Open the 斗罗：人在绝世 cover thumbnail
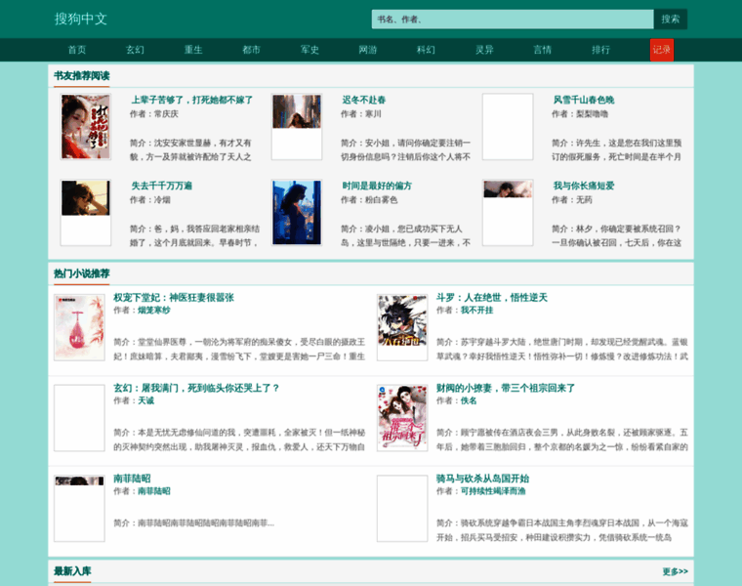The width and height of the screenshot is (742, 586). click(402, 327)
